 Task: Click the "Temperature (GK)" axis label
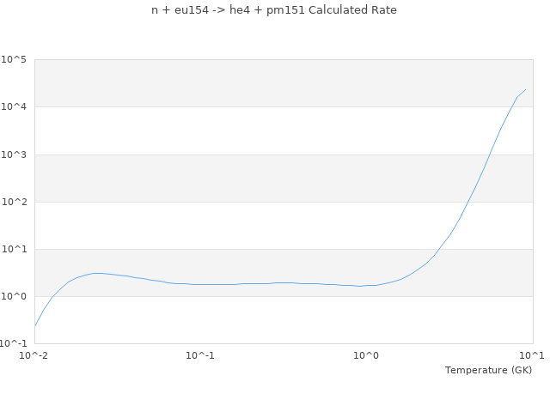pos(488,370)
